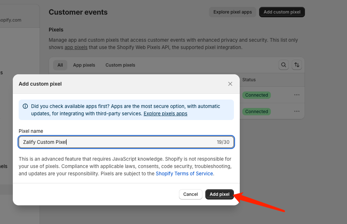Click the info icon in the banner
Image resolution: width=347 pixels, height=224 pixels.
click(x=25, y=106)
